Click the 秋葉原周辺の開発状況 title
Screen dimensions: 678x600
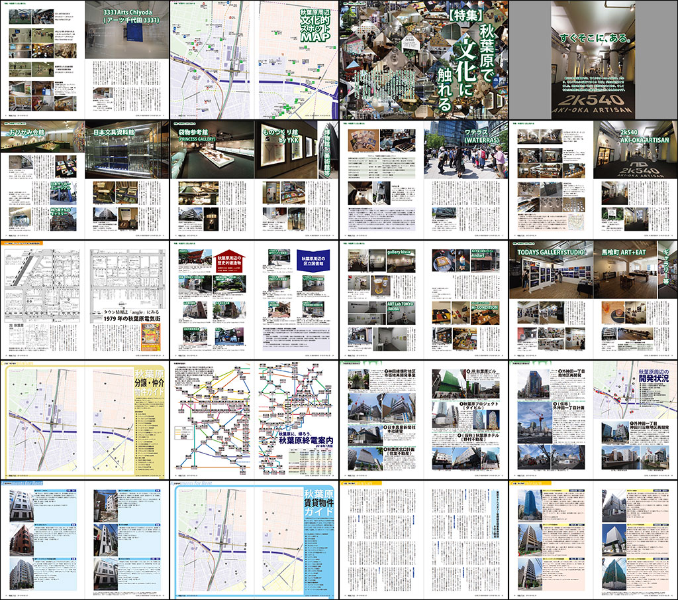point(654,375)
